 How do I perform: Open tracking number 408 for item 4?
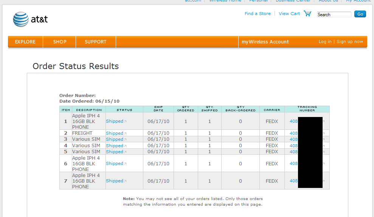click(x=293, y=146)
